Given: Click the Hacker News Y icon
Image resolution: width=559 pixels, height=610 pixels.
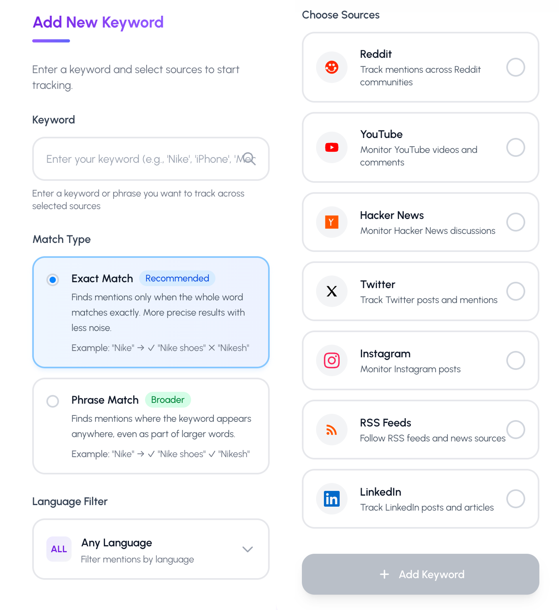Looking at the screenshot, I should [331, 222].
